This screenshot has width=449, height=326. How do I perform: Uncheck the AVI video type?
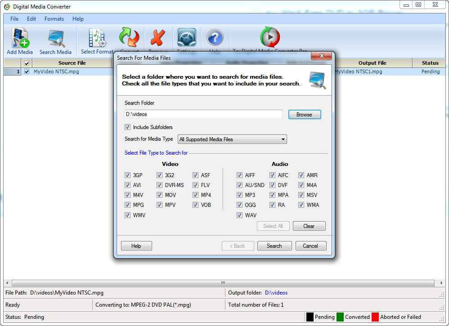pyautogui.click(x=127, y=185)
